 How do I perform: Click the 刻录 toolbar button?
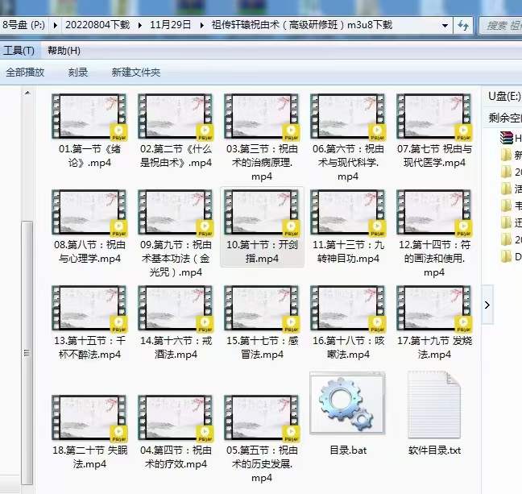click(78, 73)
